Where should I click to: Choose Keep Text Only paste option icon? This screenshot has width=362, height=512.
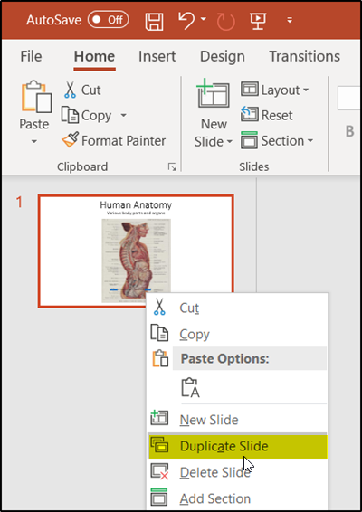coord(190,388)
